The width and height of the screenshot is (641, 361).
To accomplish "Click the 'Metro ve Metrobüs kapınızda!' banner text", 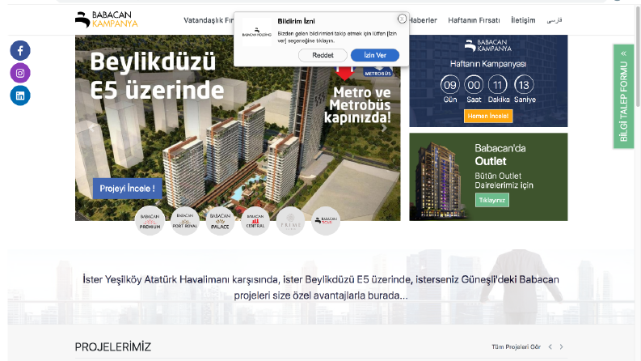I will (359, 104).
